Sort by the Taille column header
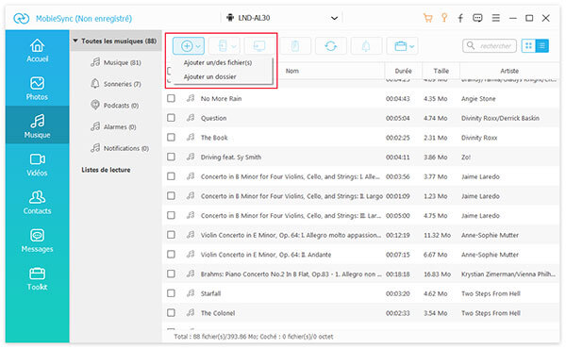 [441, 71]
